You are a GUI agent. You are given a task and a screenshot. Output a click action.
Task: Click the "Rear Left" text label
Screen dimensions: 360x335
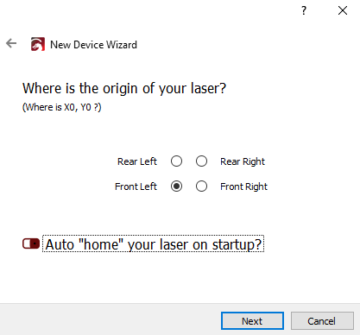pos(137,161)
